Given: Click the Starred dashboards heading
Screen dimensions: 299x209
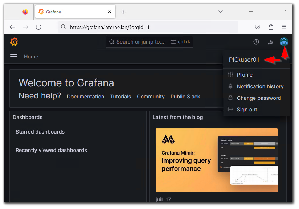Looking at the screenshot, I should click(40, 132).
